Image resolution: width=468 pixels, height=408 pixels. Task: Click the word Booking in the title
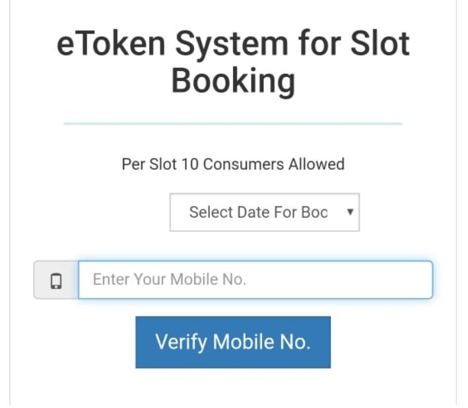233,81
